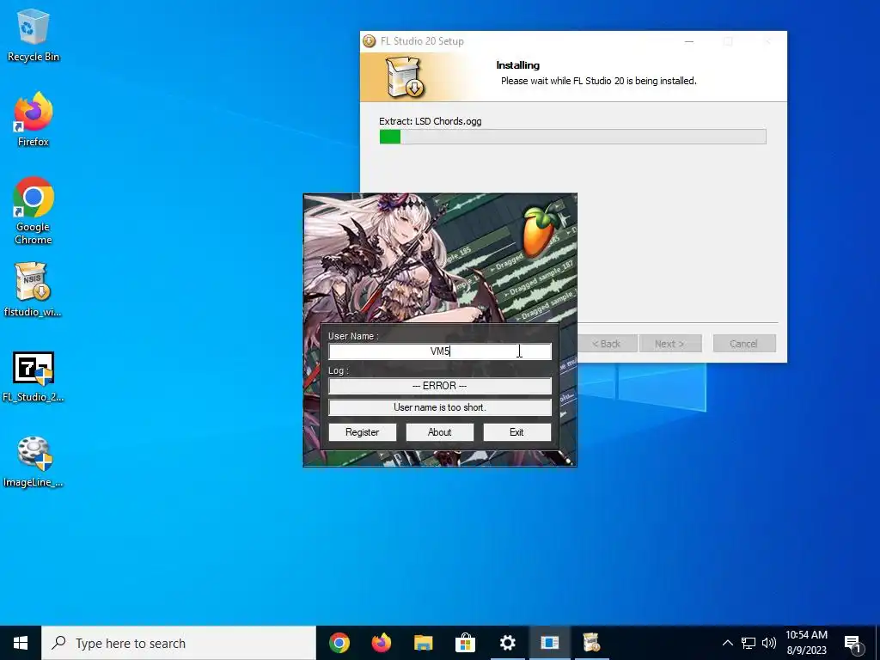Open Microsoft Store from the taskbar
This screenshot has width=880, height=660.
coord(465,643)
